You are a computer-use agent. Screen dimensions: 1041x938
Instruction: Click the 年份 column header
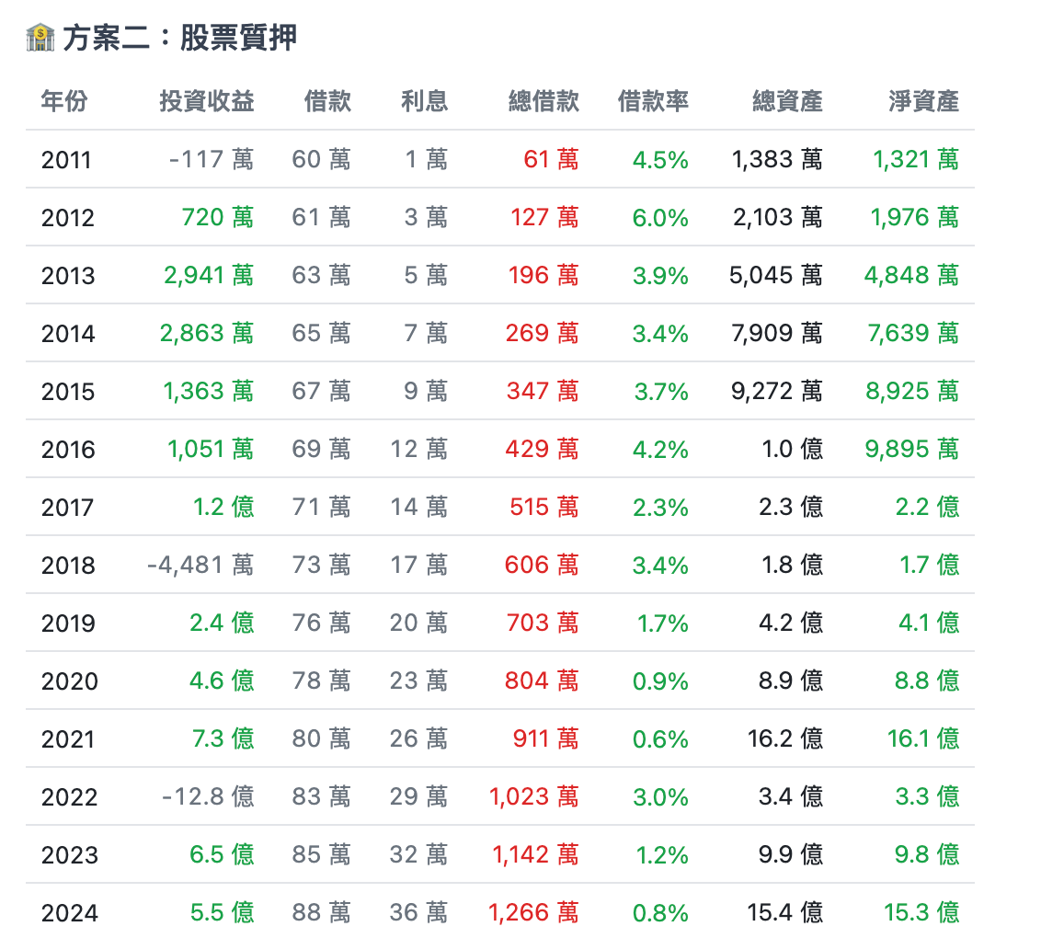(64, 101)
